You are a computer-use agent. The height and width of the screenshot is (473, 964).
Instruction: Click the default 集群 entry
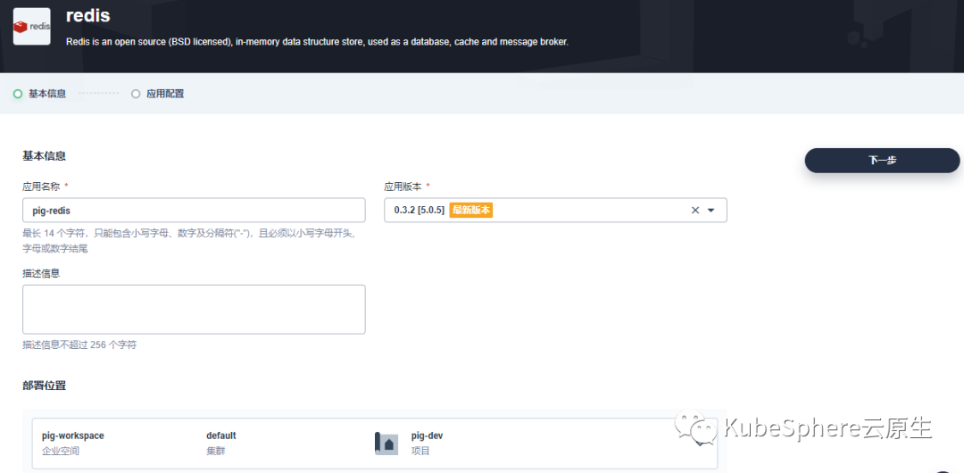coord(220,443)
